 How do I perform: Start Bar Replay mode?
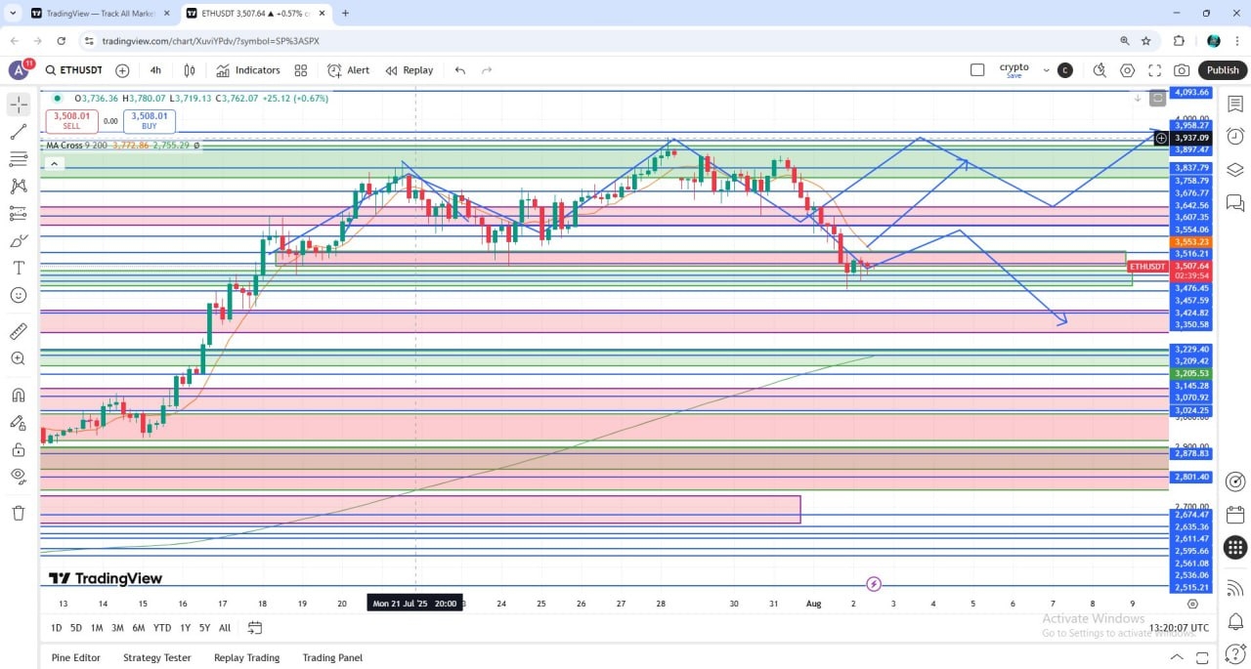[409, 70]
